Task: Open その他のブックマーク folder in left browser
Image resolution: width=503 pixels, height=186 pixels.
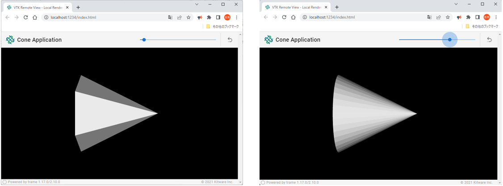Action: pos(223,27)
